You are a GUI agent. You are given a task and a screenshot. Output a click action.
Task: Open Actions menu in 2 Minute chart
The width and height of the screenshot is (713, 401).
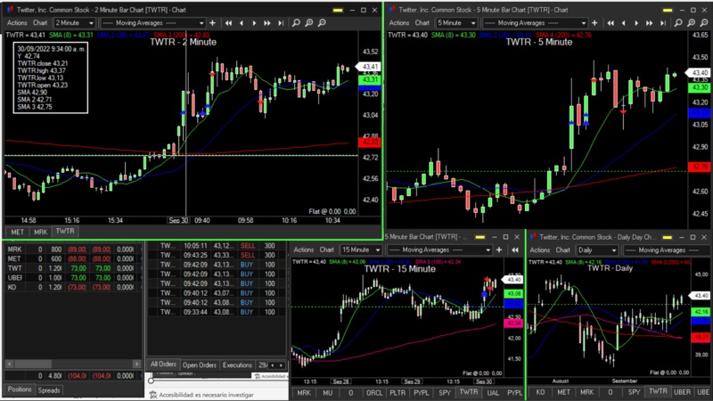pyautogui.click(x=17, y=22)
